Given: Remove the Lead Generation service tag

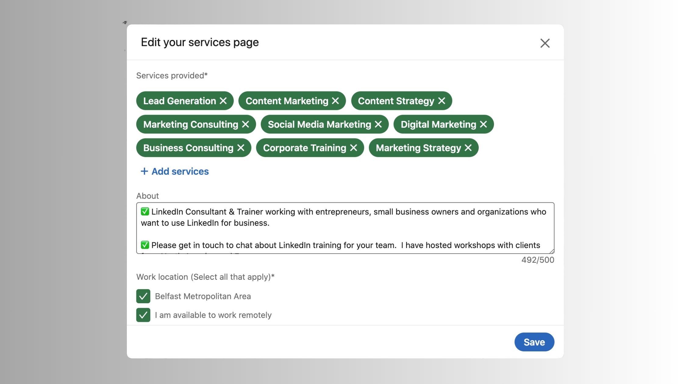Looking at the screenshot, I should tap(223, 101).
